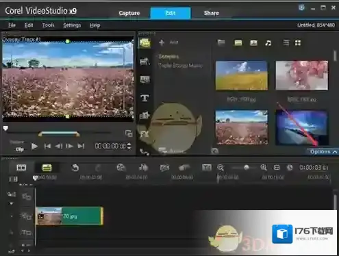Toggle showing photos in the library
This screenshot has height=256, width=339.
(x=253, y=43)
